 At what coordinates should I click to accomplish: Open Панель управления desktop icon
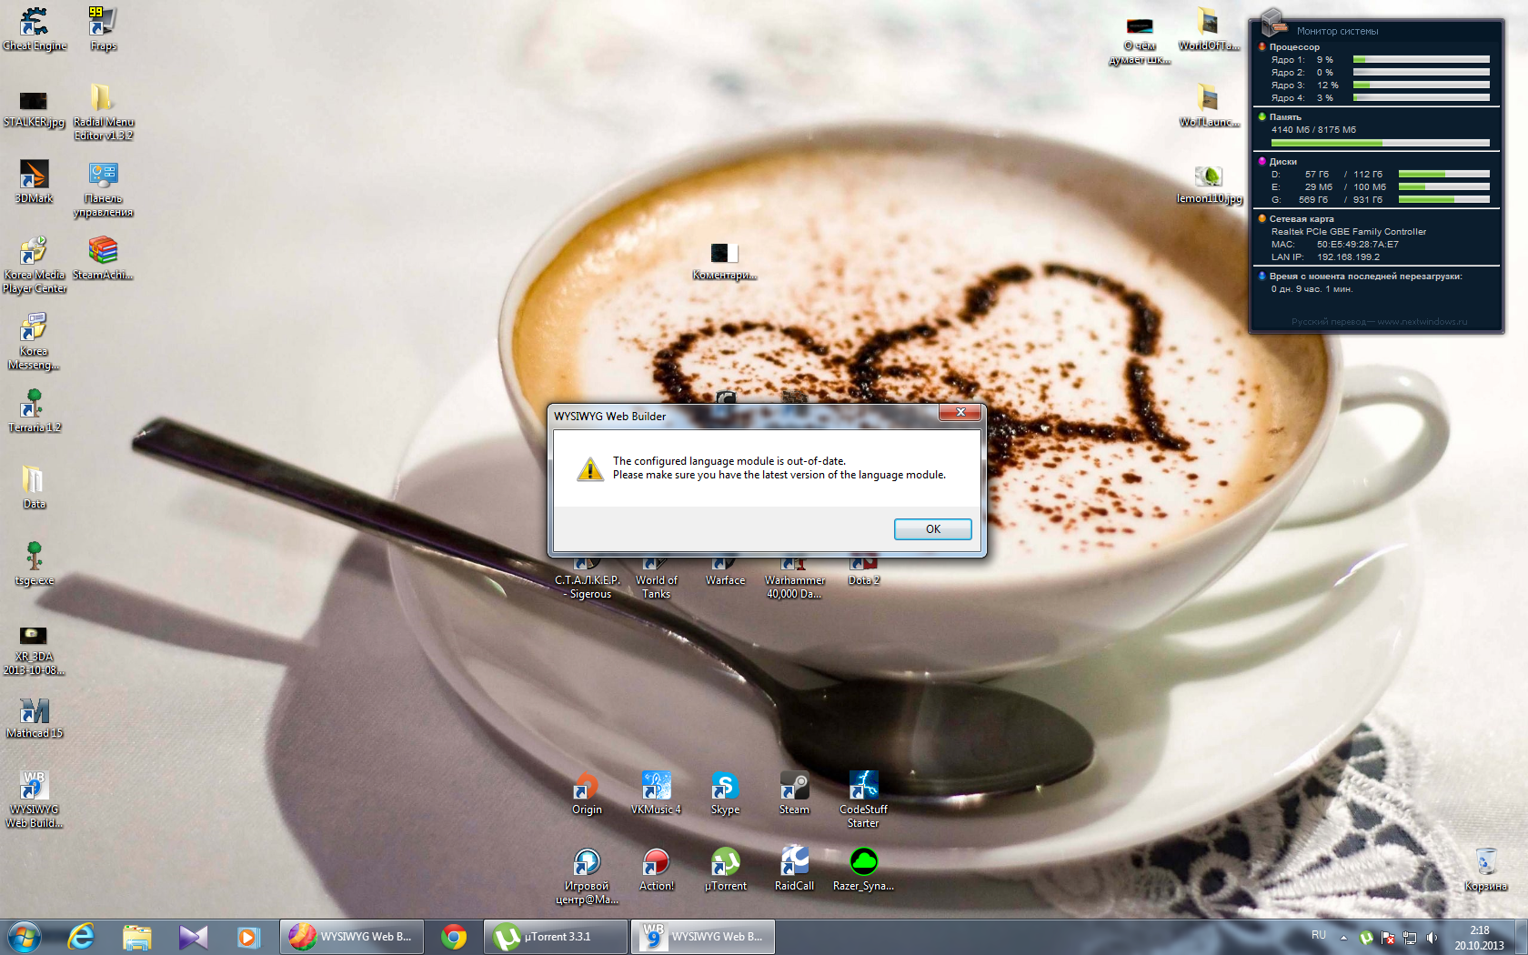click(103, 189)
